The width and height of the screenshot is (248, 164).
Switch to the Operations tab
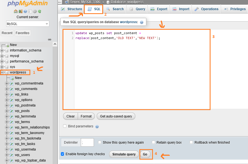coord(206,9)
